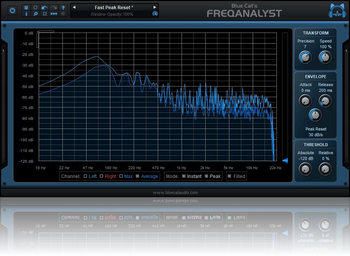Click the square window size icon
350x256 pixels.
(44, 14)
